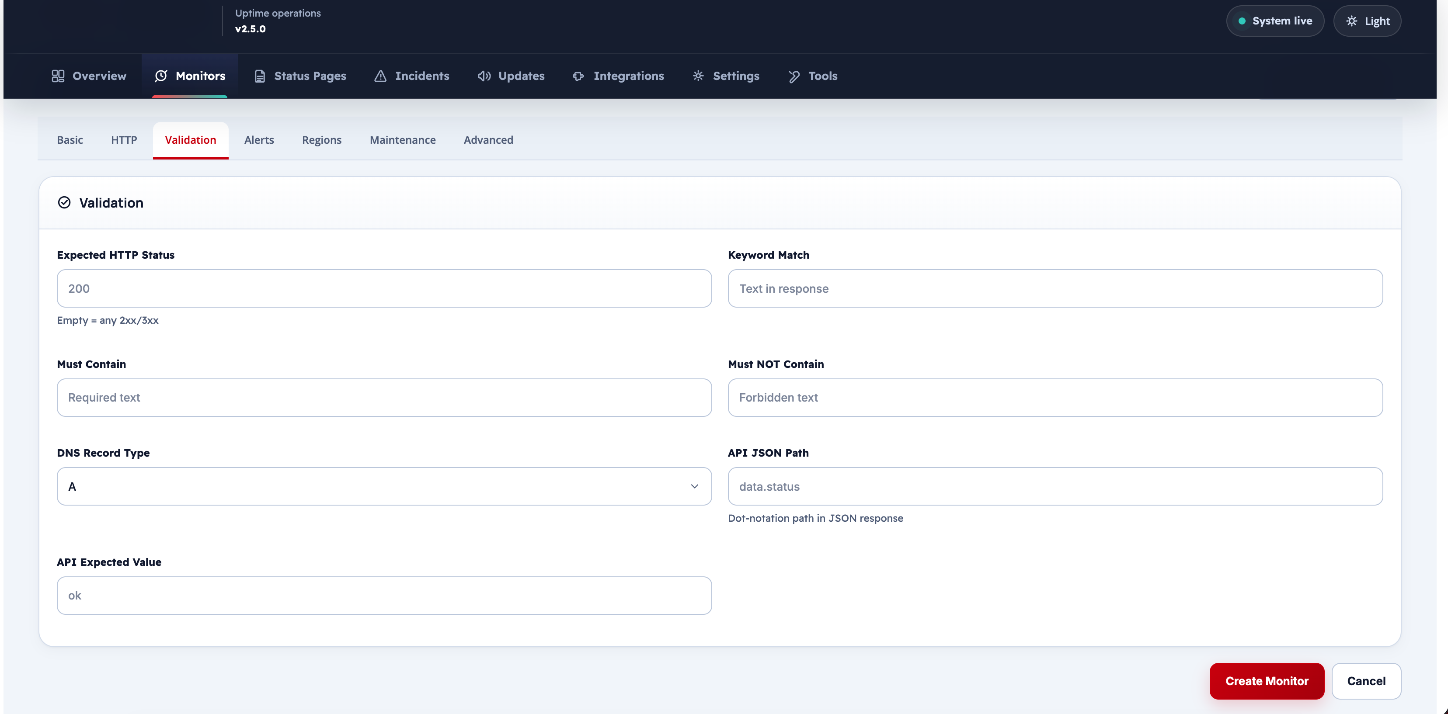Image resolution: width=1448 pixels, height=714 pixels.
Task: Switch to the Advanced tab
Action: 488,140
